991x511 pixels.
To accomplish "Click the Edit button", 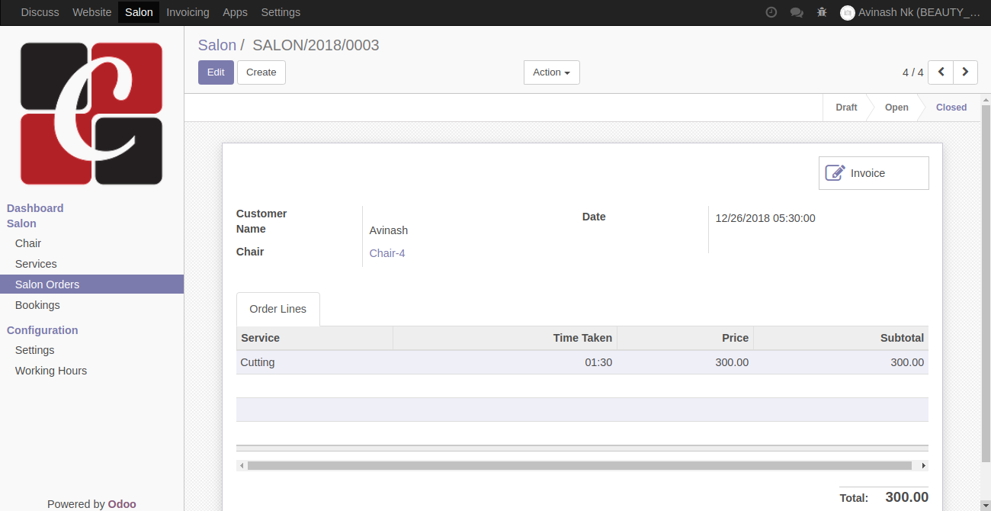I will (216, 72).
